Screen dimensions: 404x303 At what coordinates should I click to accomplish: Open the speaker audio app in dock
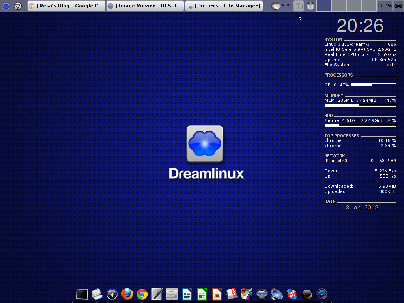[x=277, y=294]
